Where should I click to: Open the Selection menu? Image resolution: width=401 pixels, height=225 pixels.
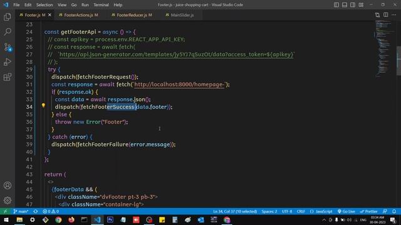click(x=44, y=5)
